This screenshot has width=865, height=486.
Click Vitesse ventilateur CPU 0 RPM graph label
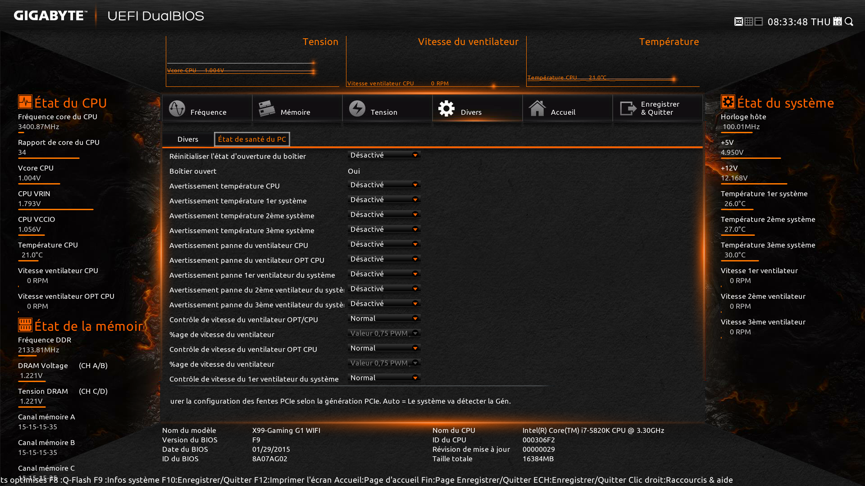(x=398, y=83)
